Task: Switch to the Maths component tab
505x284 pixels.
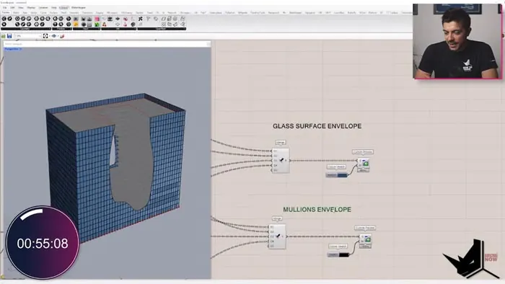Action: click(x=16, y=12)
